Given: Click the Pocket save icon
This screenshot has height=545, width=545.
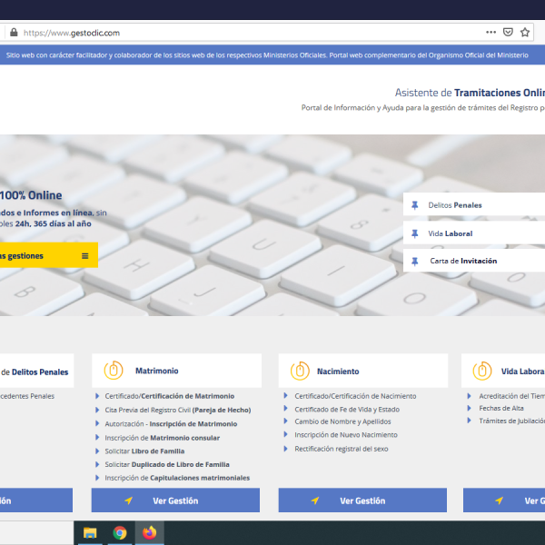Looking at the screenshot, I should coord(508,32).
